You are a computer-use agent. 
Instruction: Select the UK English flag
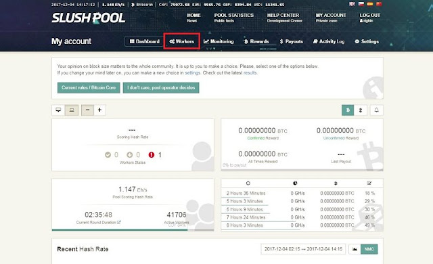click(352, 4)
